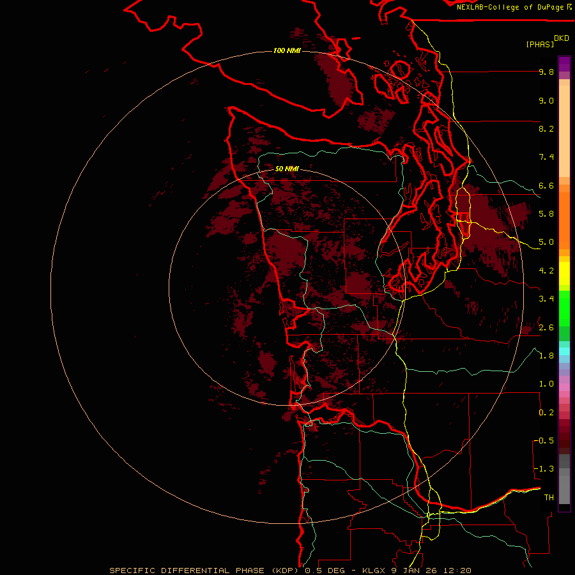Click the TH threshold legend label
Screen dimensions: 575x575
click(549, 498)
